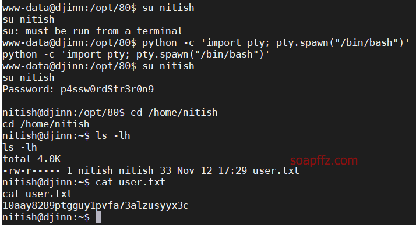The width and height of the screenshot is (416, 225).
Task: Click the 'cat user.txt' command on prompt line
Action: click(x=131, y=182)
